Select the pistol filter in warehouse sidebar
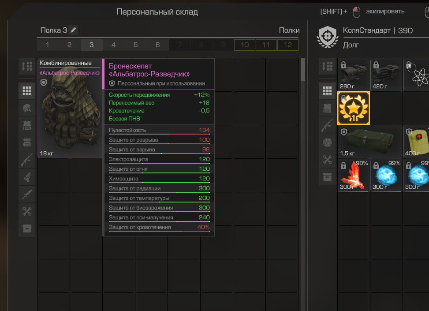Screen dimensions: 429x311 click(27, 177)
